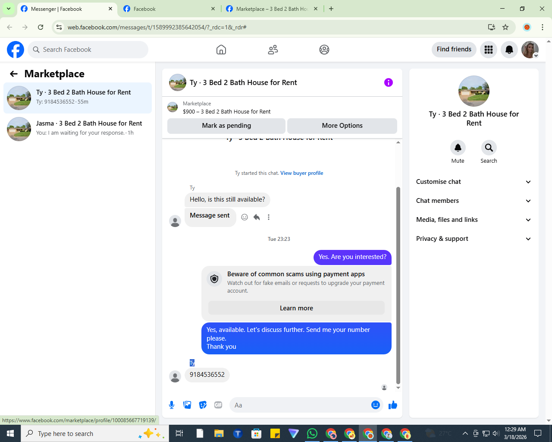The image size is (552, 442).
Task: Open Task View on the taskbar
Action: (179, 433)
